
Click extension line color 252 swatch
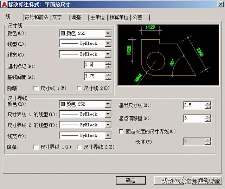63,104
